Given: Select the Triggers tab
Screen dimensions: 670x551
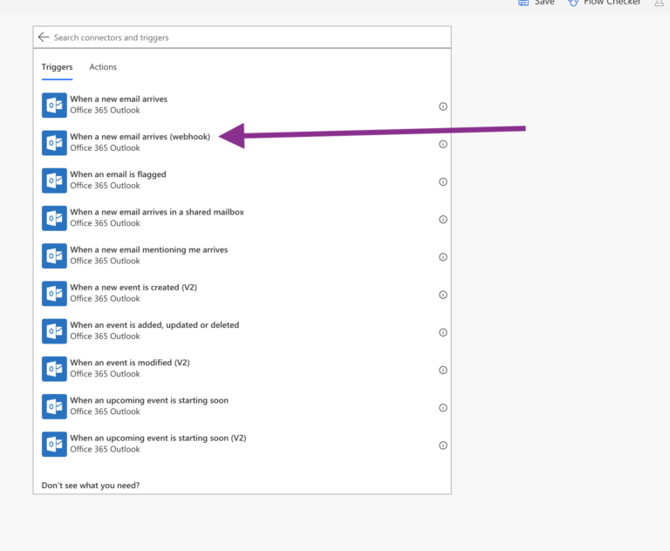Looking at the screenshot, I should point(57,67).
